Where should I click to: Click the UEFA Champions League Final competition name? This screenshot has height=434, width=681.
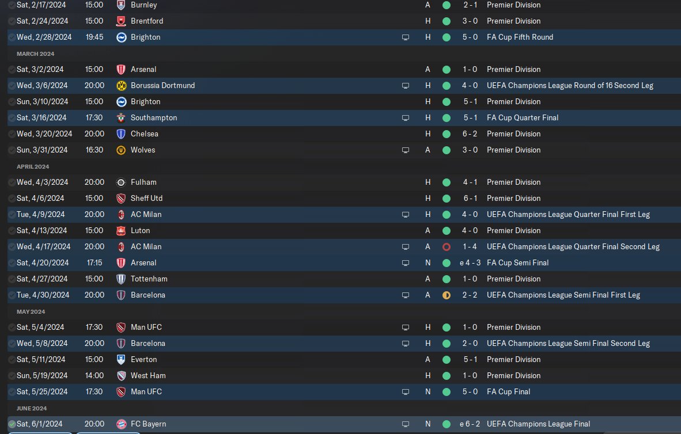(x=538, y=424)
